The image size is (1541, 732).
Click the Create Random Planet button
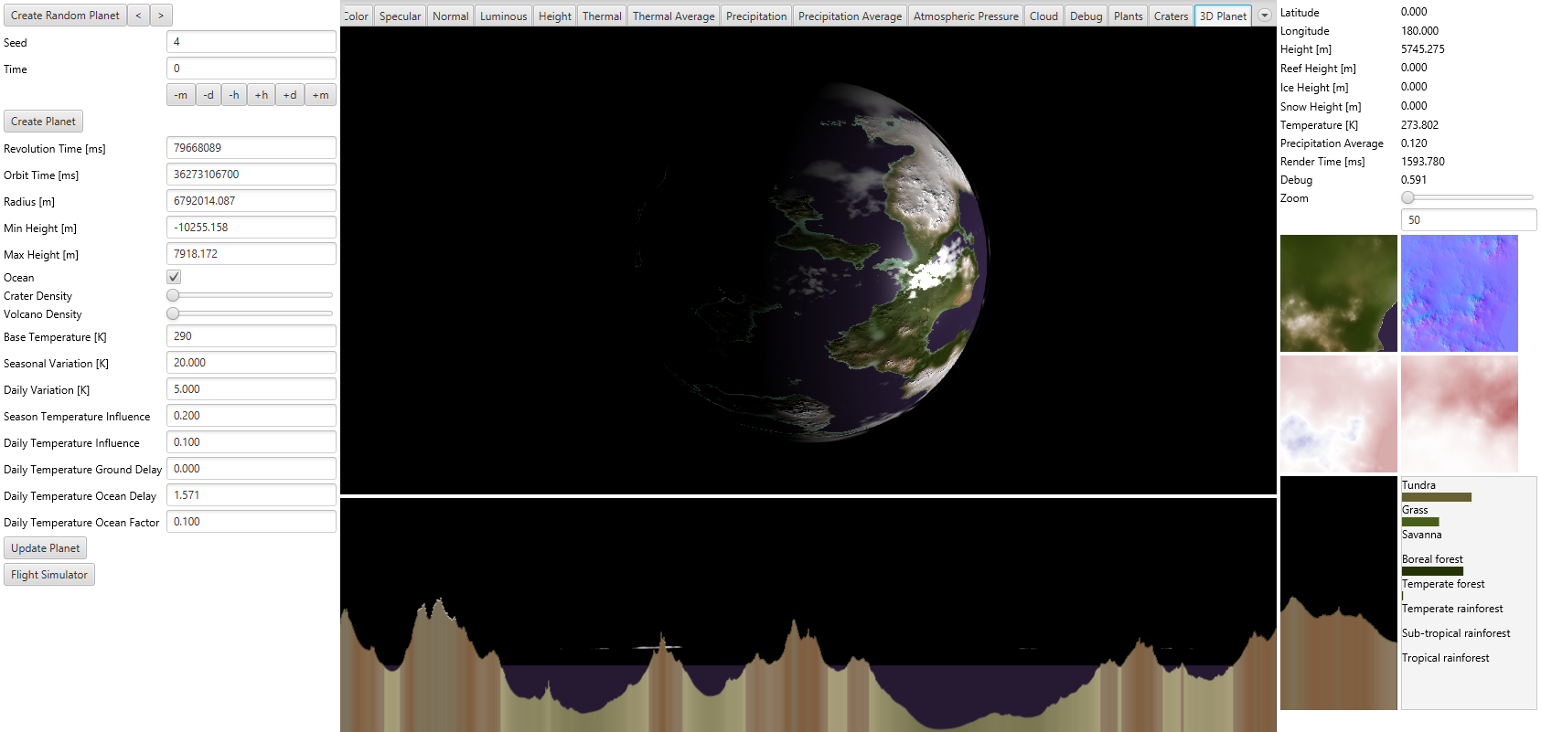coord(65,16)
